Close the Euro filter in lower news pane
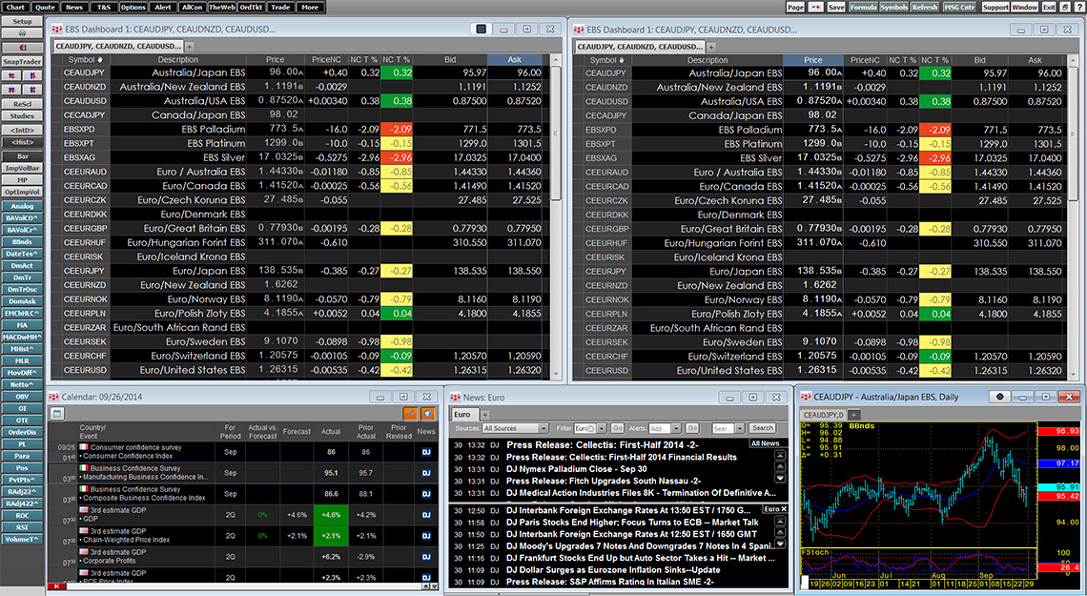The width and height of the screenshot is (1087, 596). (784, 509)
